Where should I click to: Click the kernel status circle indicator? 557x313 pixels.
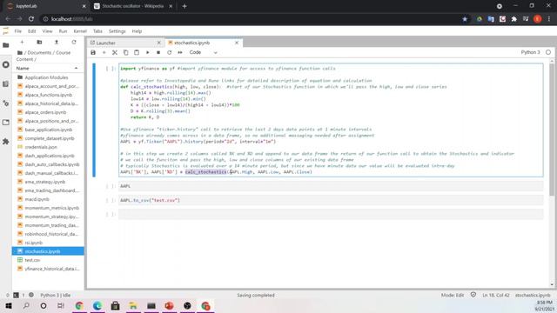[x=548, y=52]
